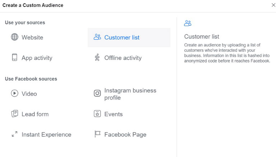
Task: Click the customer list description paragraph
Action: pos(227,53)
